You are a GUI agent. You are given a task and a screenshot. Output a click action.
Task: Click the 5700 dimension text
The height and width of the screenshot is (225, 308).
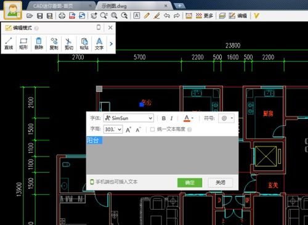click(x=140, y=57)
